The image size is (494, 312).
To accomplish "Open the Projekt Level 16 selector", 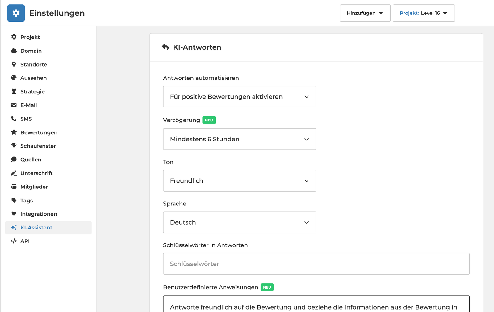I will 424,13.
